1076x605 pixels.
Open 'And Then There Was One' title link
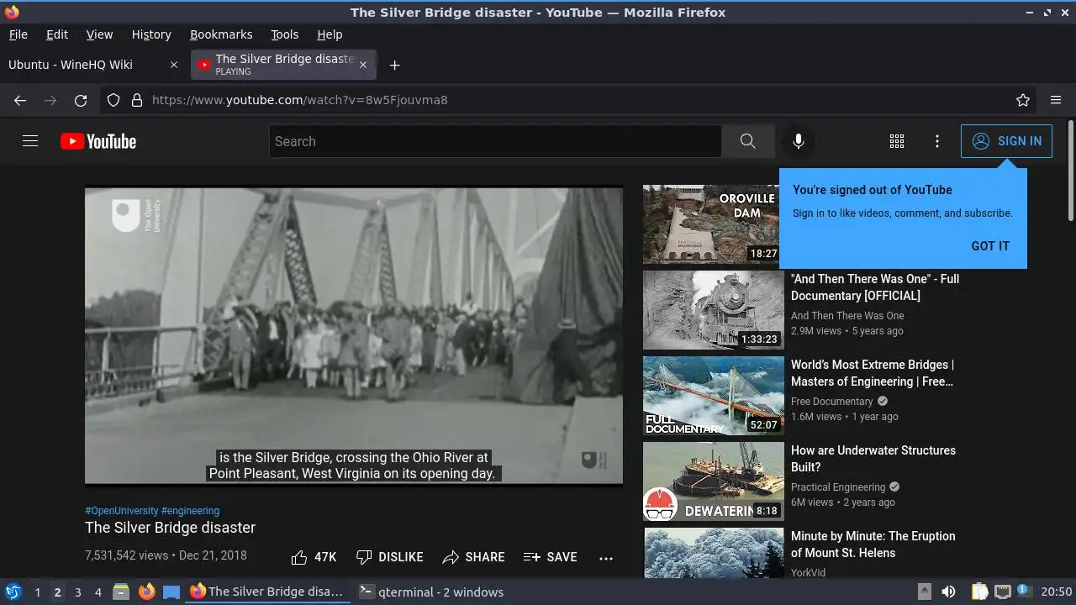tap(875, 287)
